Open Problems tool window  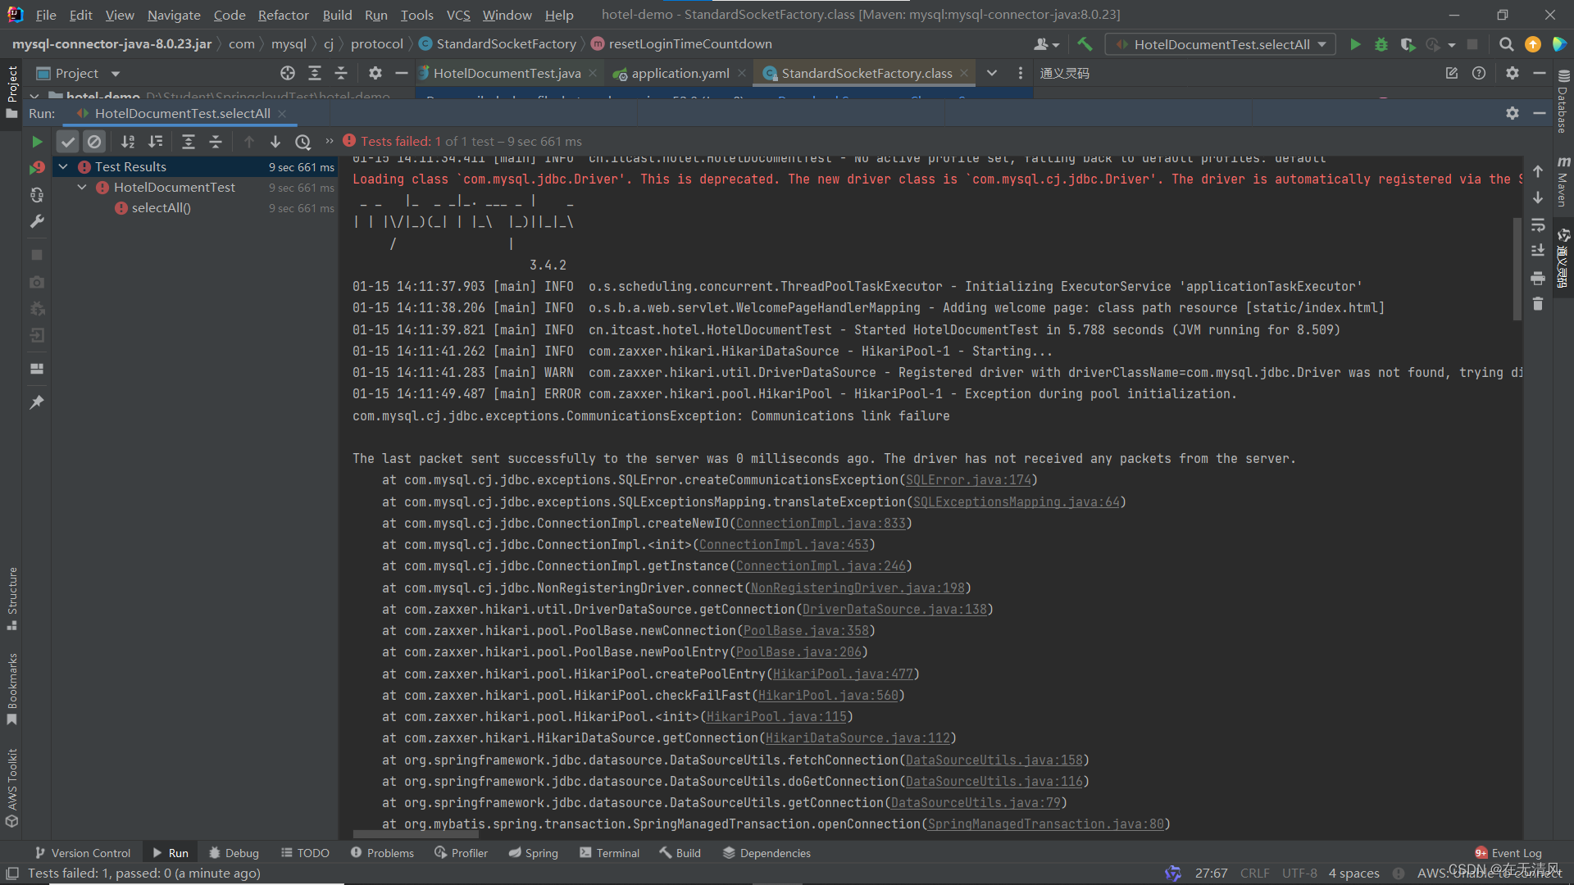click(x=382, y=853)
